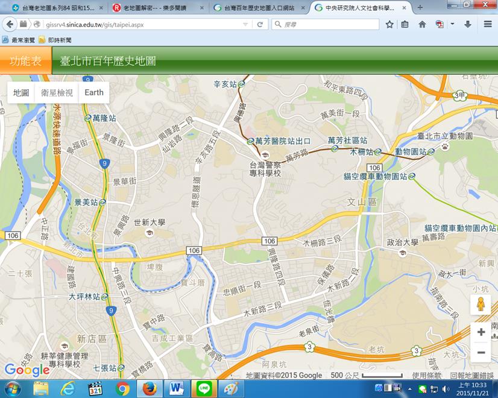This screenshot has width=498, height=398.
Task: Click the browser back arrow button
Action: point(10,24)
